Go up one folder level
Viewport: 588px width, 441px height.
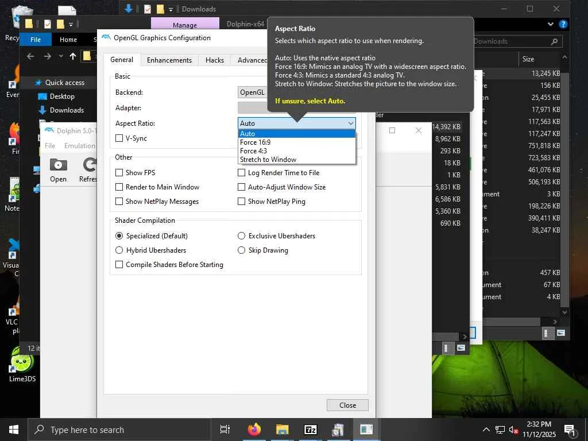(x=73, y=56)
